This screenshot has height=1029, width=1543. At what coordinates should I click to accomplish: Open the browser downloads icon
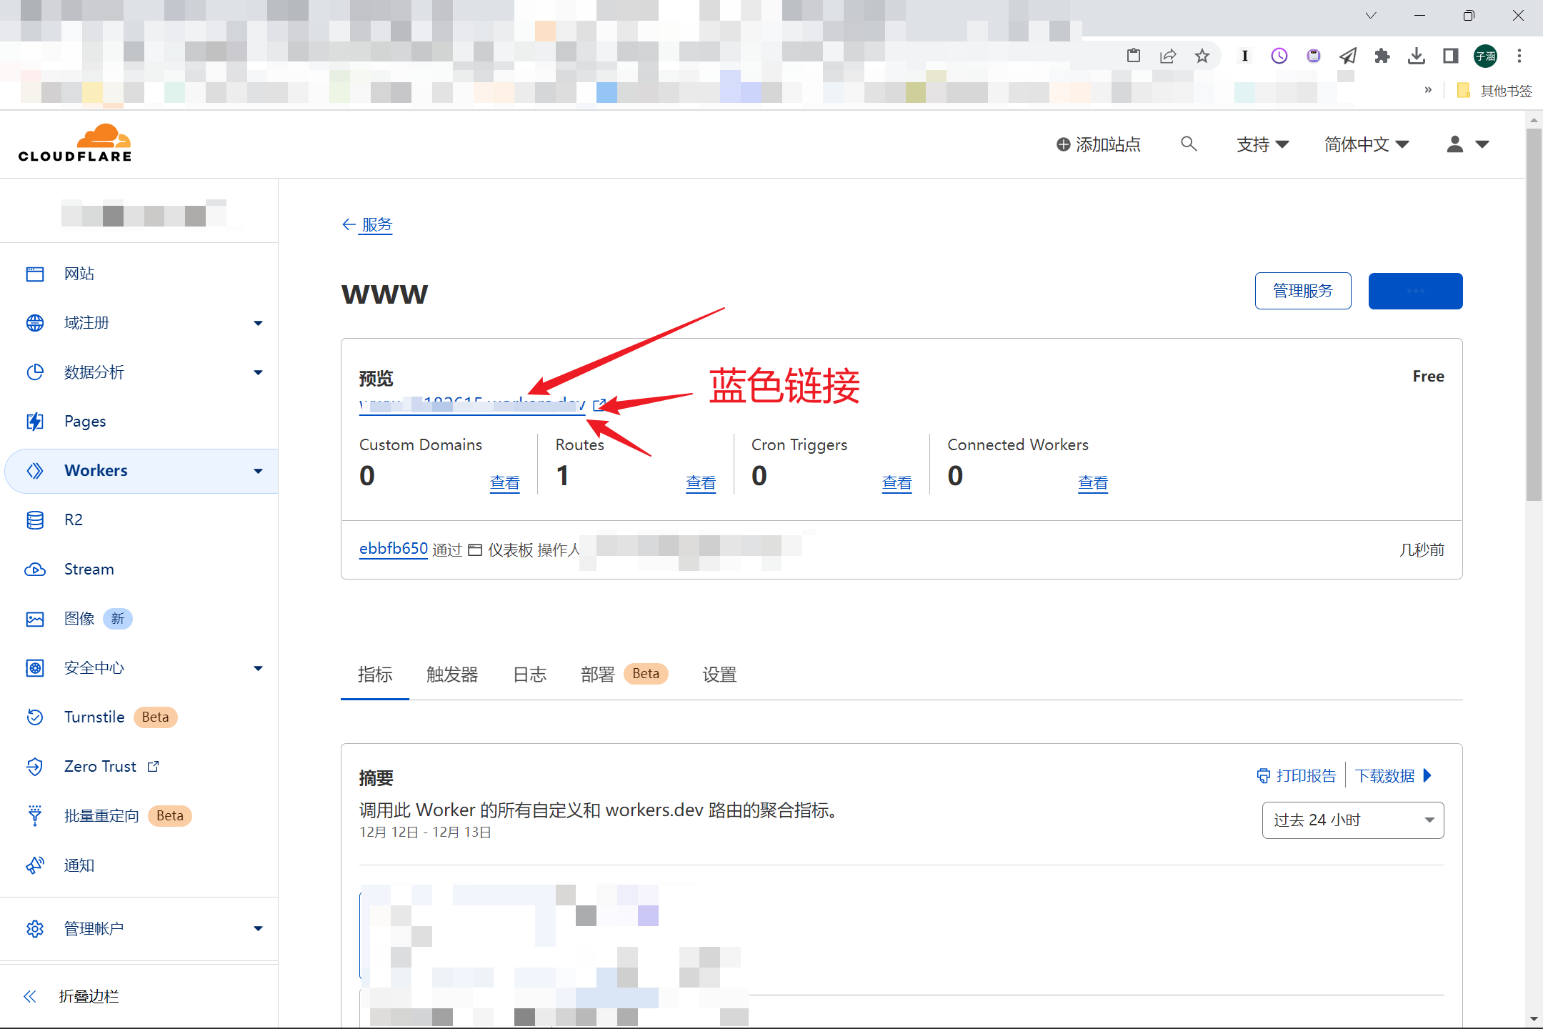(1417, 56)
